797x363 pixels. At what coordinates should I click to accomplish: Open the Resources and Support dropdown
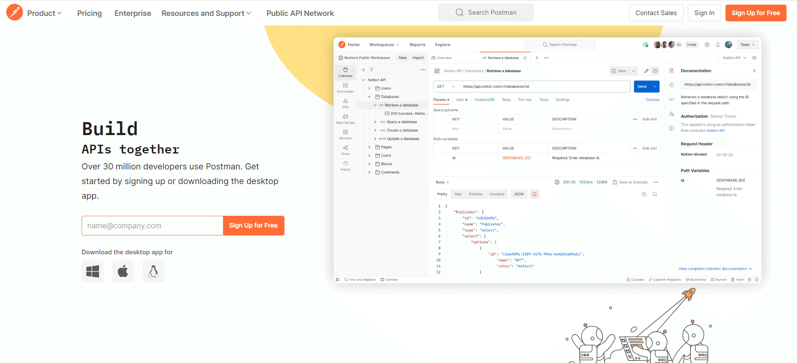206,13
